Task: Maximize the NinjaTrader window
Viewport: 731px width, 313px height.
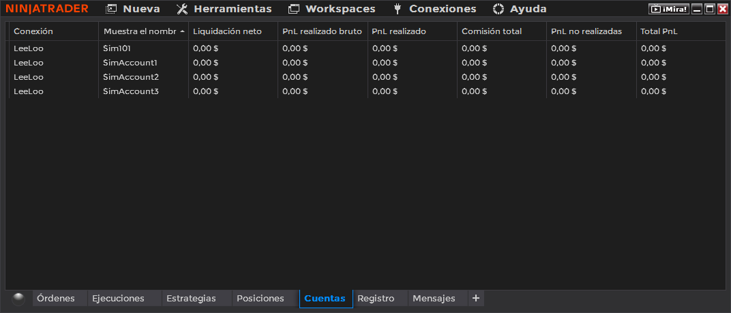Action: 710,9
